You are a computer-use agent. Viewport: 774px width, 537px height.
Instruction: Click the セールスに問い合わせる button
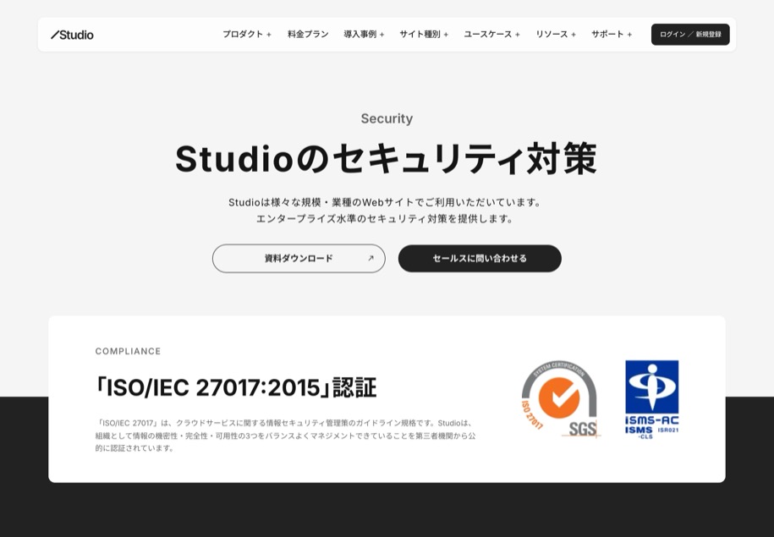(x=480, y=258)
